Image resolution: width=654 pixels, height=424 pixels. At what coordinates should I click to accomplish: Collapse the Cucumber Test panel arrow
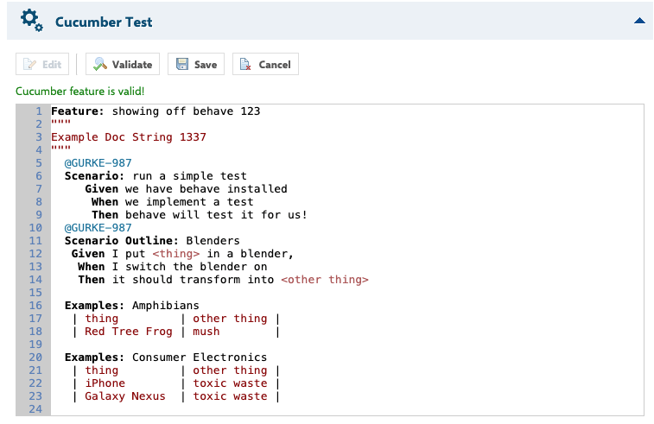click(x=639, y=21)
